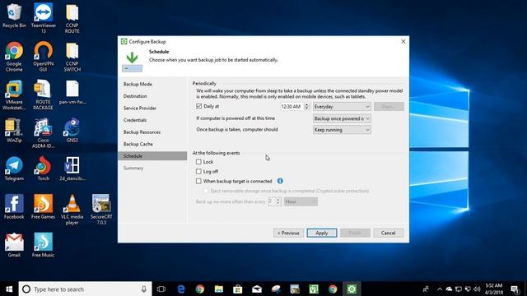This screenshot has width=527, height=296.
Task: Open the Telegram desktop shortcut
Action: 14,169
